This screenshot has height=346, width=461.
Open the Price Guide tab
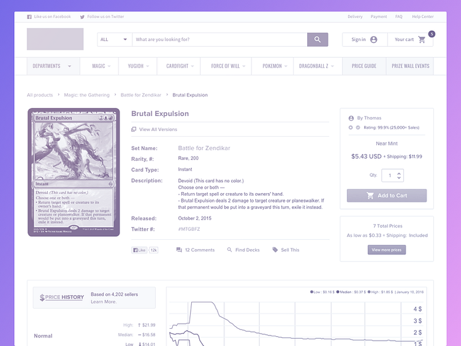tap(364, 66)
